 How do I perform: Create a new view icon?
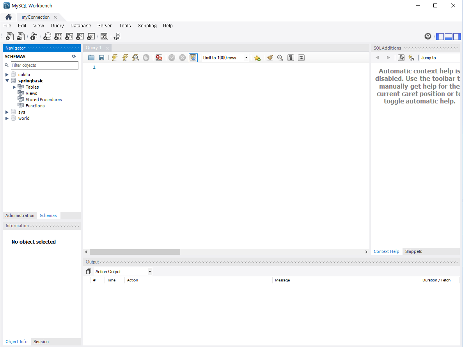pos(69,36)
